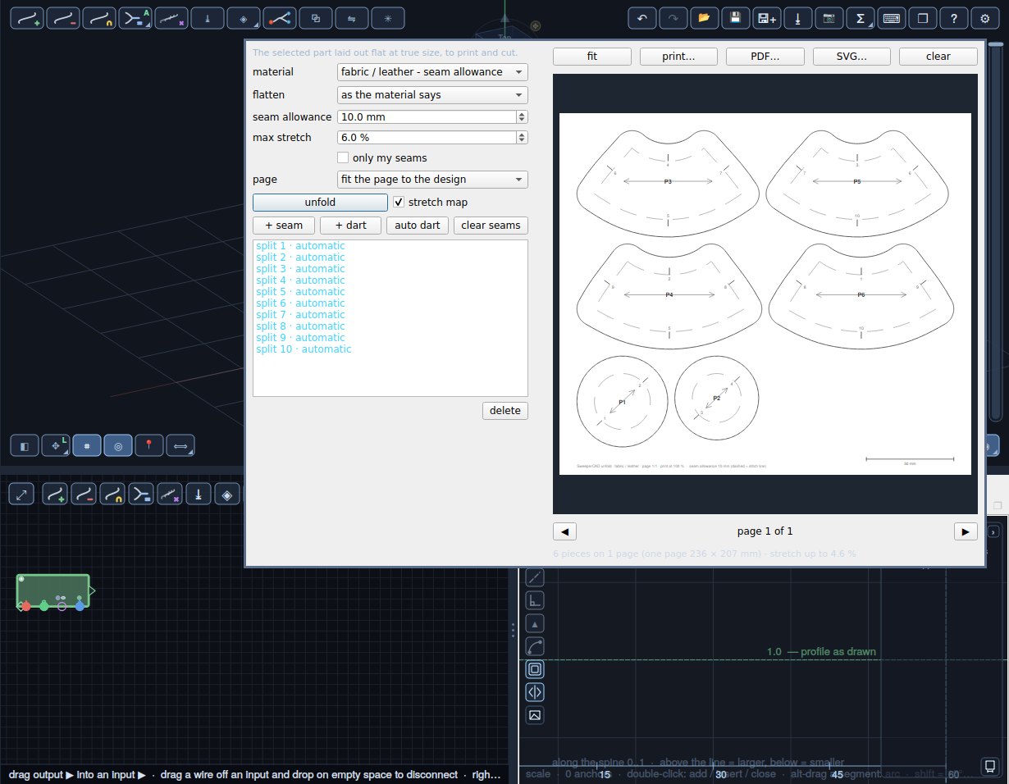Screen dimensions: 1009x784
Task: Toggle the concentric circle target button in viewport toolbar
Action: 118,446
